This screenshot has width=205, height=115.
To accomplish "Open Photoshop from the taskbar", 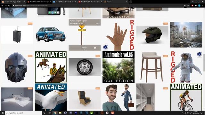I will coord(81,113).
